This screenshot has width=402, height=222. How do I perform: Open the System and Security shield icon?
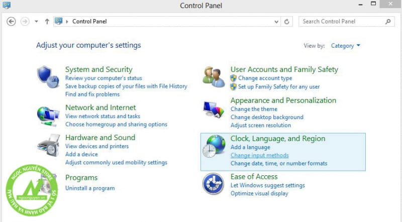coord(48,77)
